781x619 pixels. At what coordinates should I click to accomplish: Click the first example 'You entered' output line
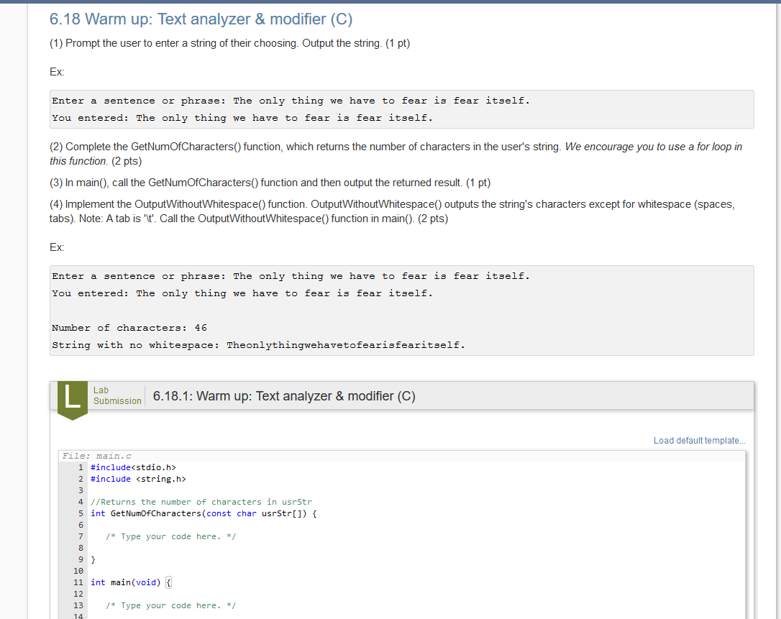(x=242, y=118)
